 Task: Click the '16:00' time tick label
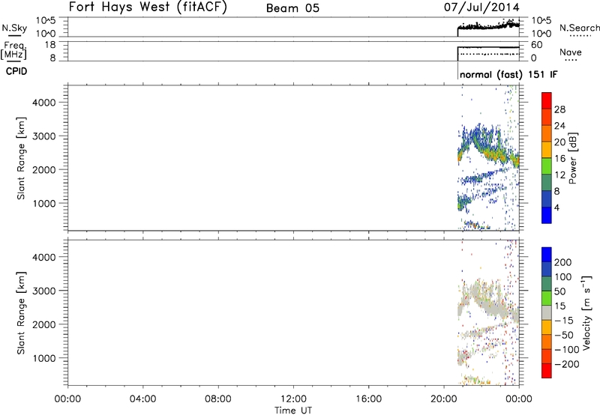coord(368,399)
